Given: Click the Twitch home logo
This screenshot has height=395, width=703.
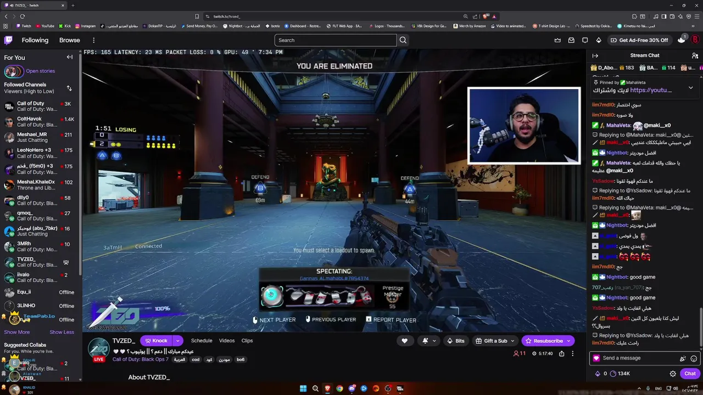Looking at the screenshot, I should (x=8, y=40).
